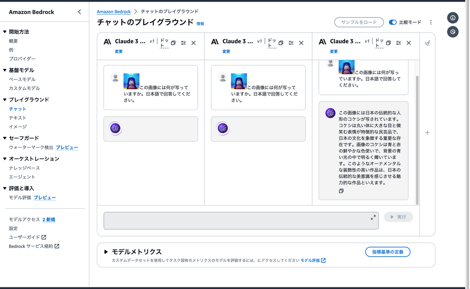Open エージェント in the sidebar
Image resolution: width=470 pixels, height=289 pixels.
pos(22,177)
